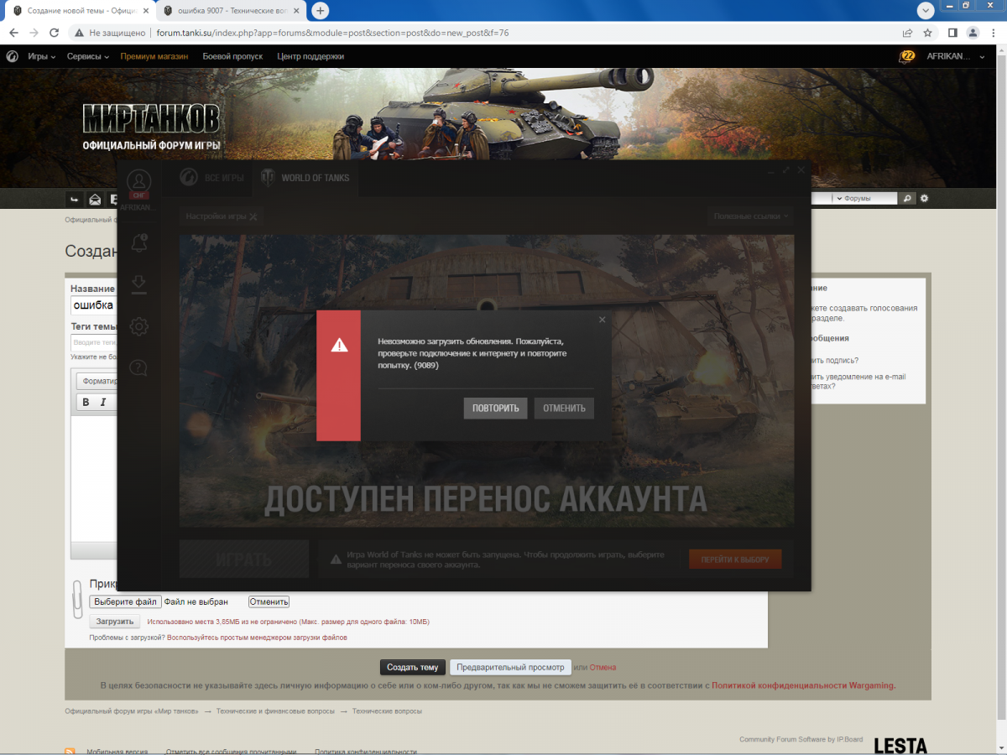Click the forum messages envelope icon
The height and width of the screenshot is (755, 1007).
point(95,199)
